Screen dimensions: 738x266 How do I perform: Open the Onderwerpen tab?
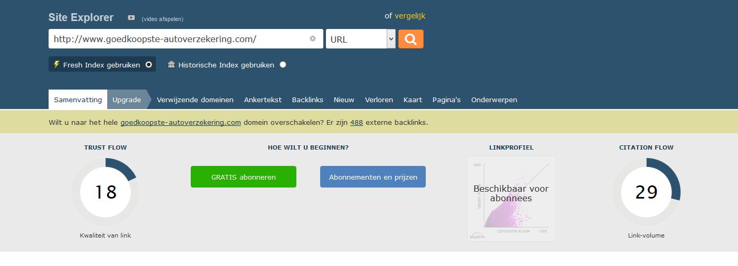[494, 100]
